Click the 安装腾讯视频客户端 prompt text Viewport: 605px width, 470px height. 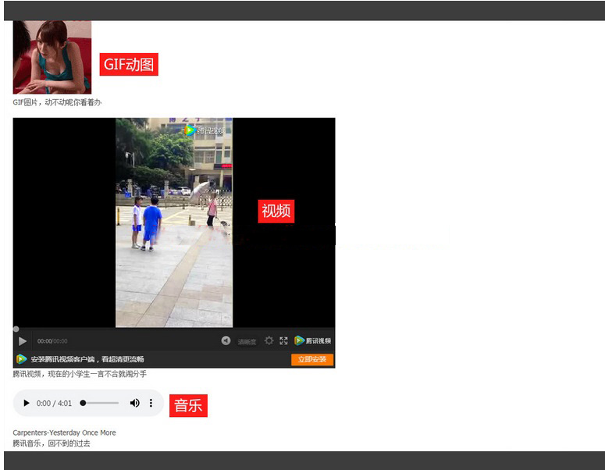coord(87,359)
